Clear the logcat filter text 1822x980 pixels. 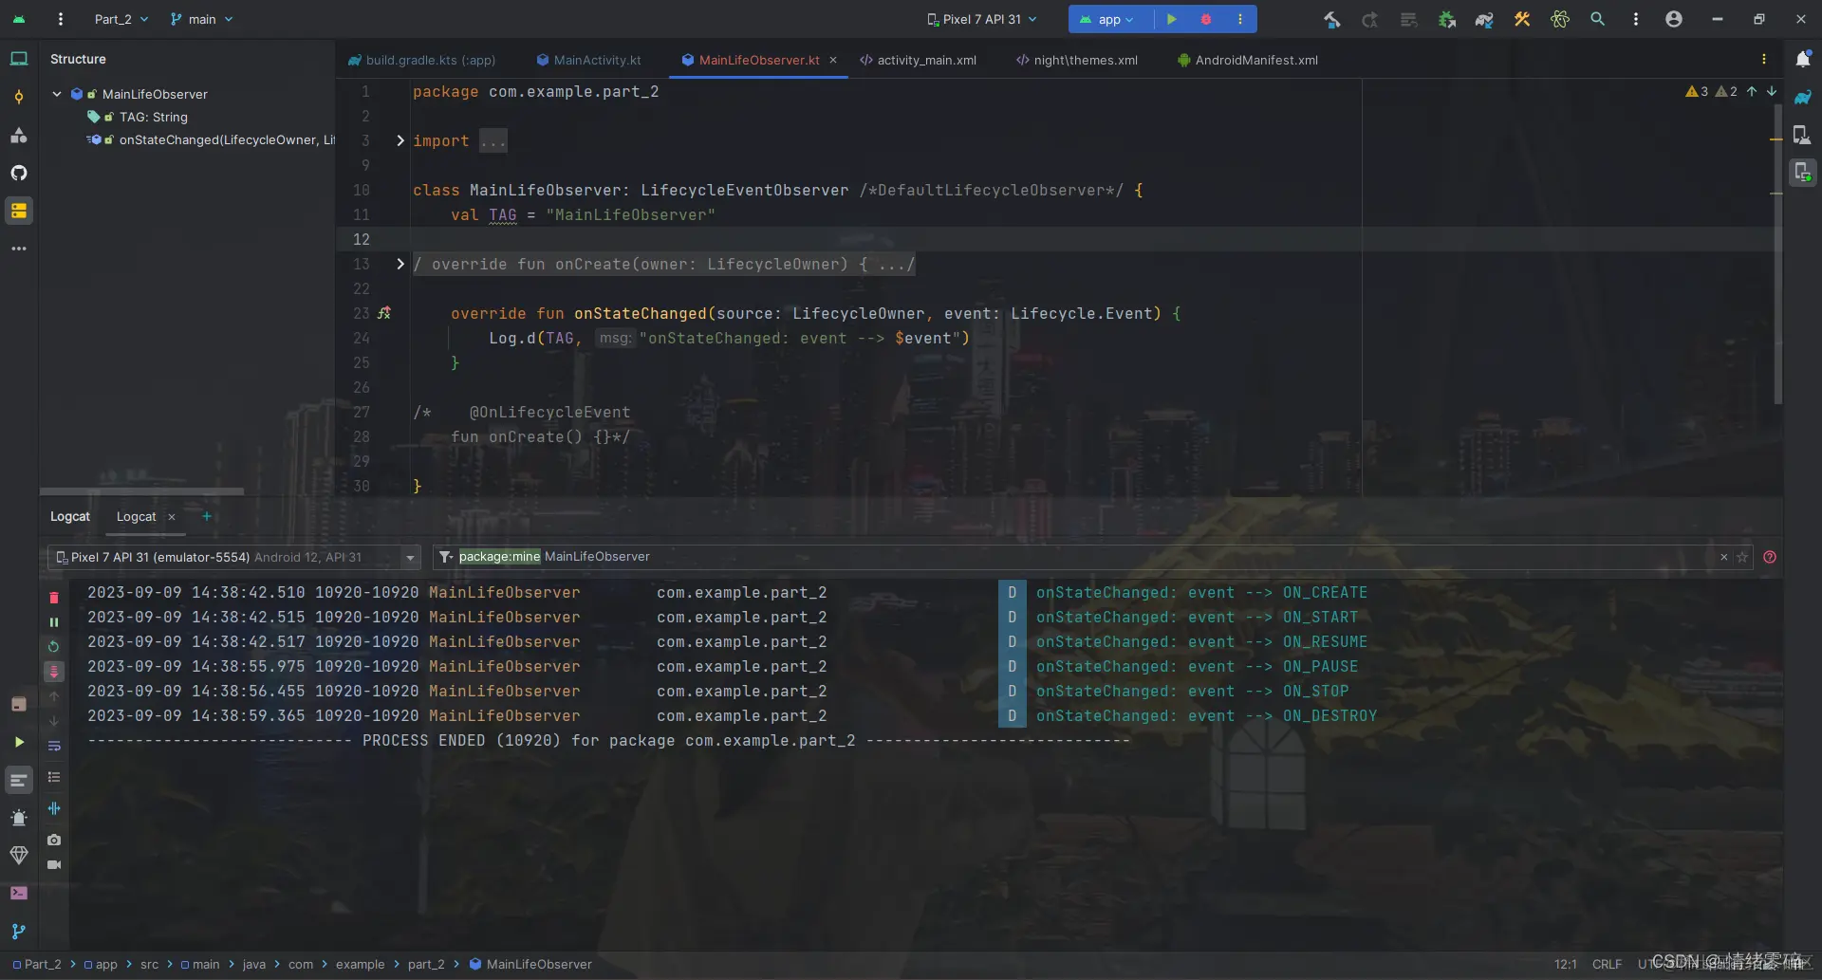[x=1724, y=557]
